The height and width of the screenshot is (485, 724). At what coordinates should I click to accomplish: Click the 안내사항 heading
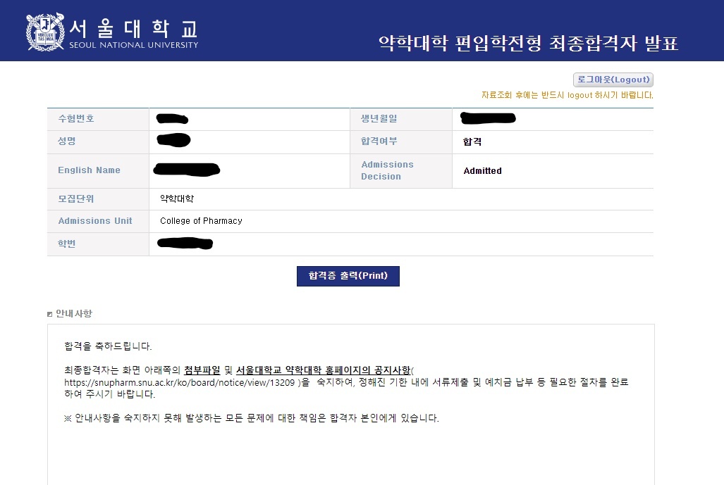[x=74, y=313]
